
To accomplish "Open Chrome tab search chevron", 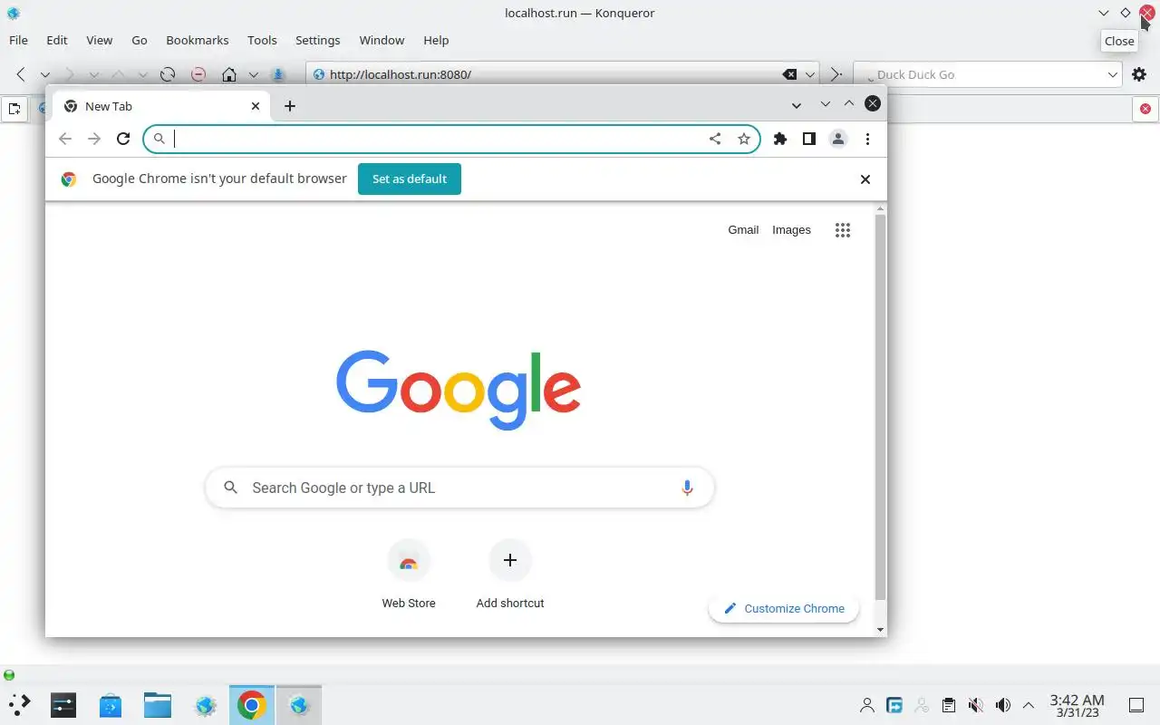I will pos(796,105).
